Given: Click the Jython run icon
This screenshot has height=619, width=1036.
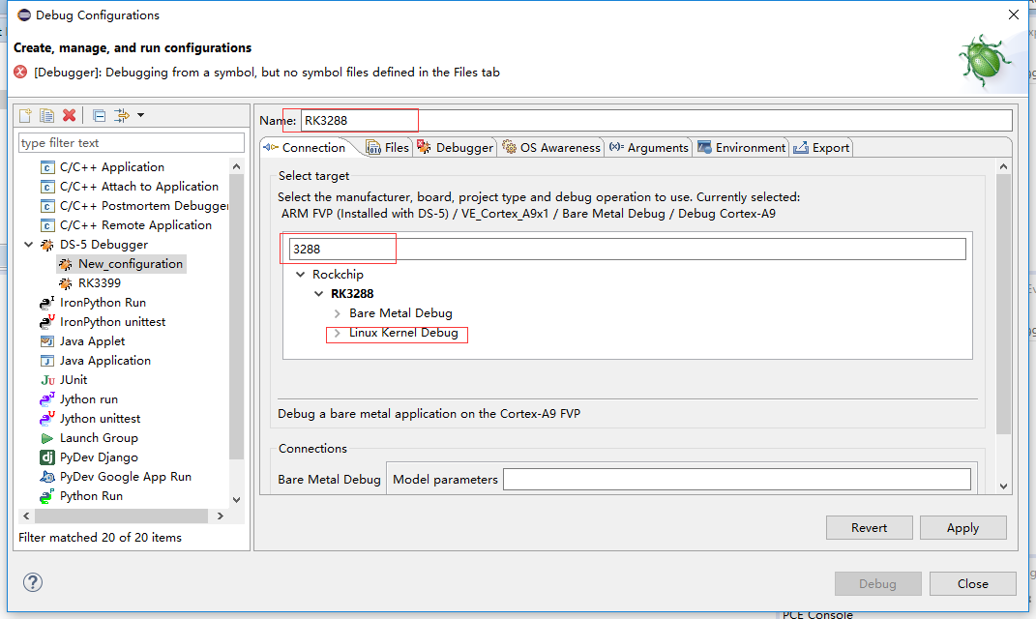Looking at the screenshot, I should [46, 399].
